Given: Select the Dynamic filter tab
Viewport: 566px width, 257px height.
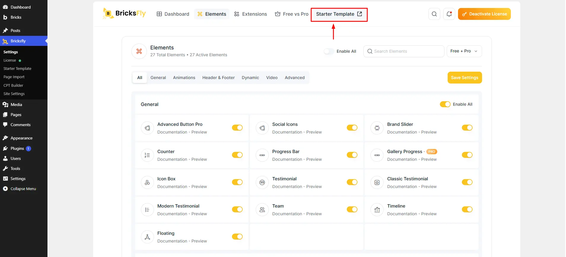Looking at the screenshot, I should 250,78.
